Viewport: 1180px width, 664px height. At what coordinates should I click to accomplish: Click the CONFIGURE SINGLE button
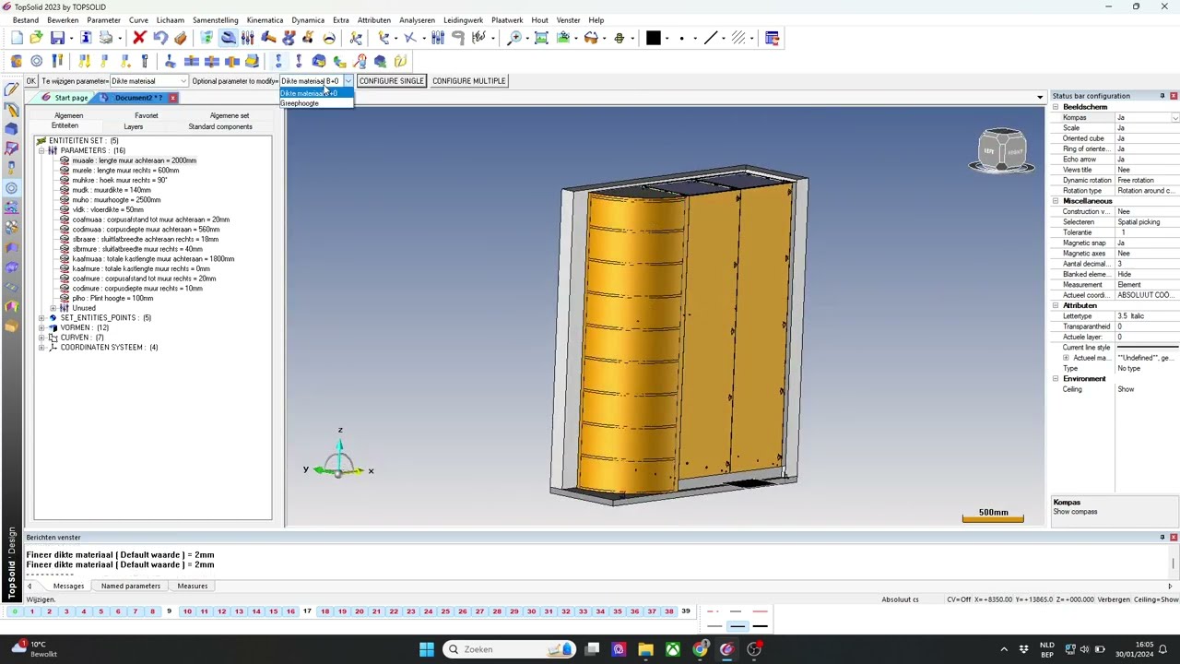[x=391, y=81]
